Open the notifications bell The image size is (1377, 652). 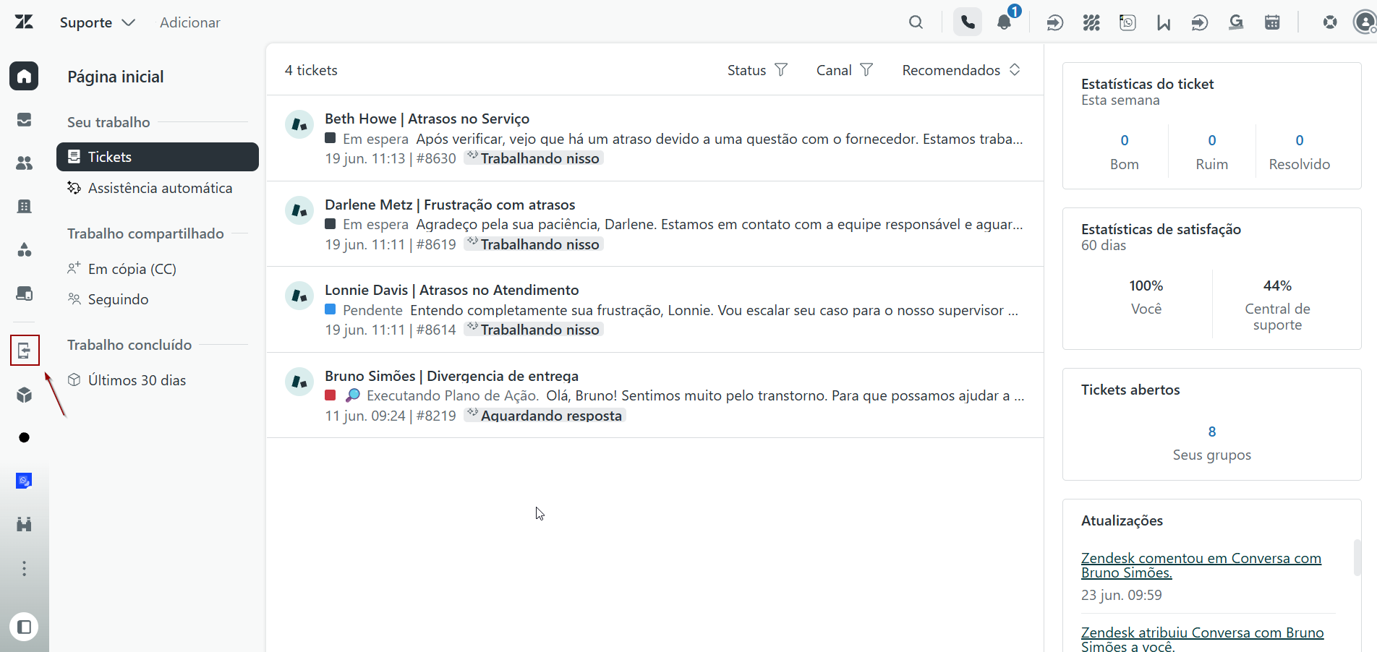coord(1005,22)
